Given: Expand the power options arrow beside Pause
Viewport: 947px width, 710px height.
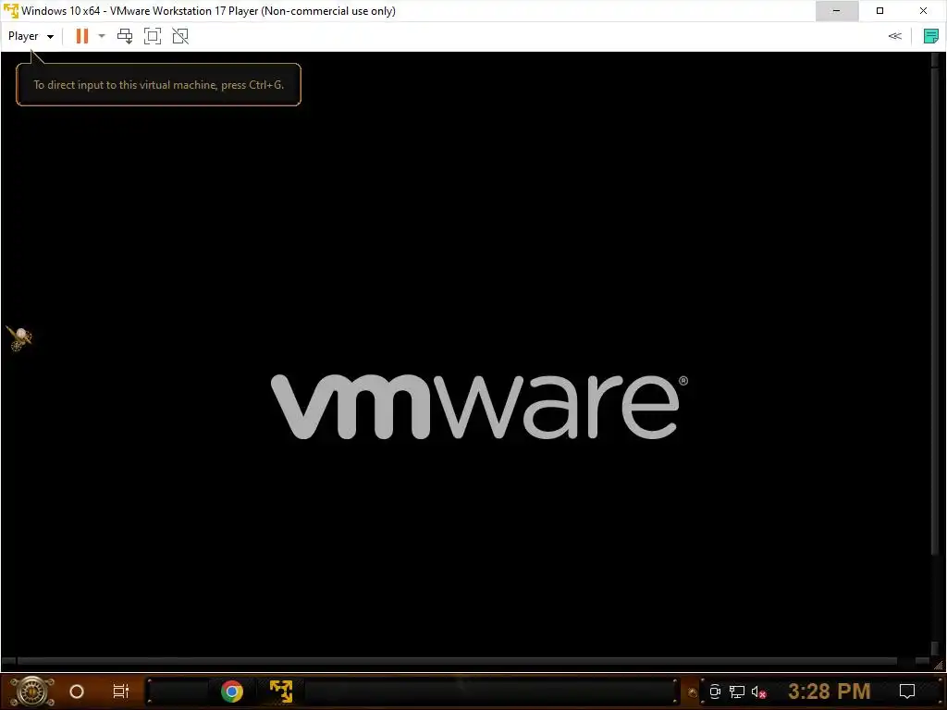Looking at the screenshot, I should (102, 36).
